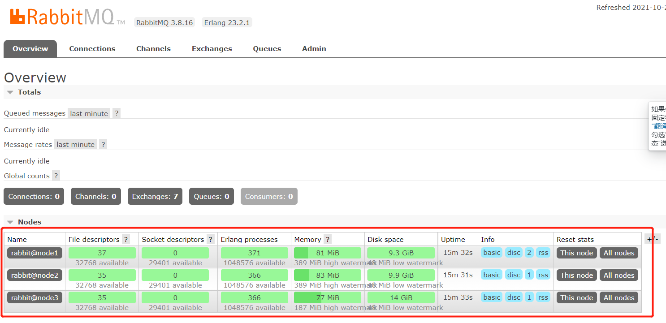This screenshot has width=666, height=323.
Task: Reset stats for All nodes in rabbit@node1 row
Action: click(x=619, y=253)
